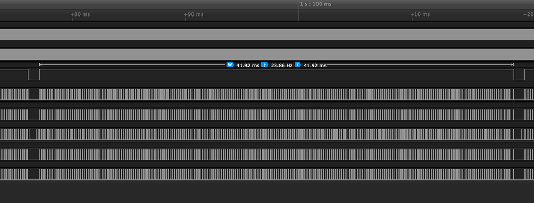Click the blue W width measurement icon
The image size is (534, 203).
[x=230, y=65]
